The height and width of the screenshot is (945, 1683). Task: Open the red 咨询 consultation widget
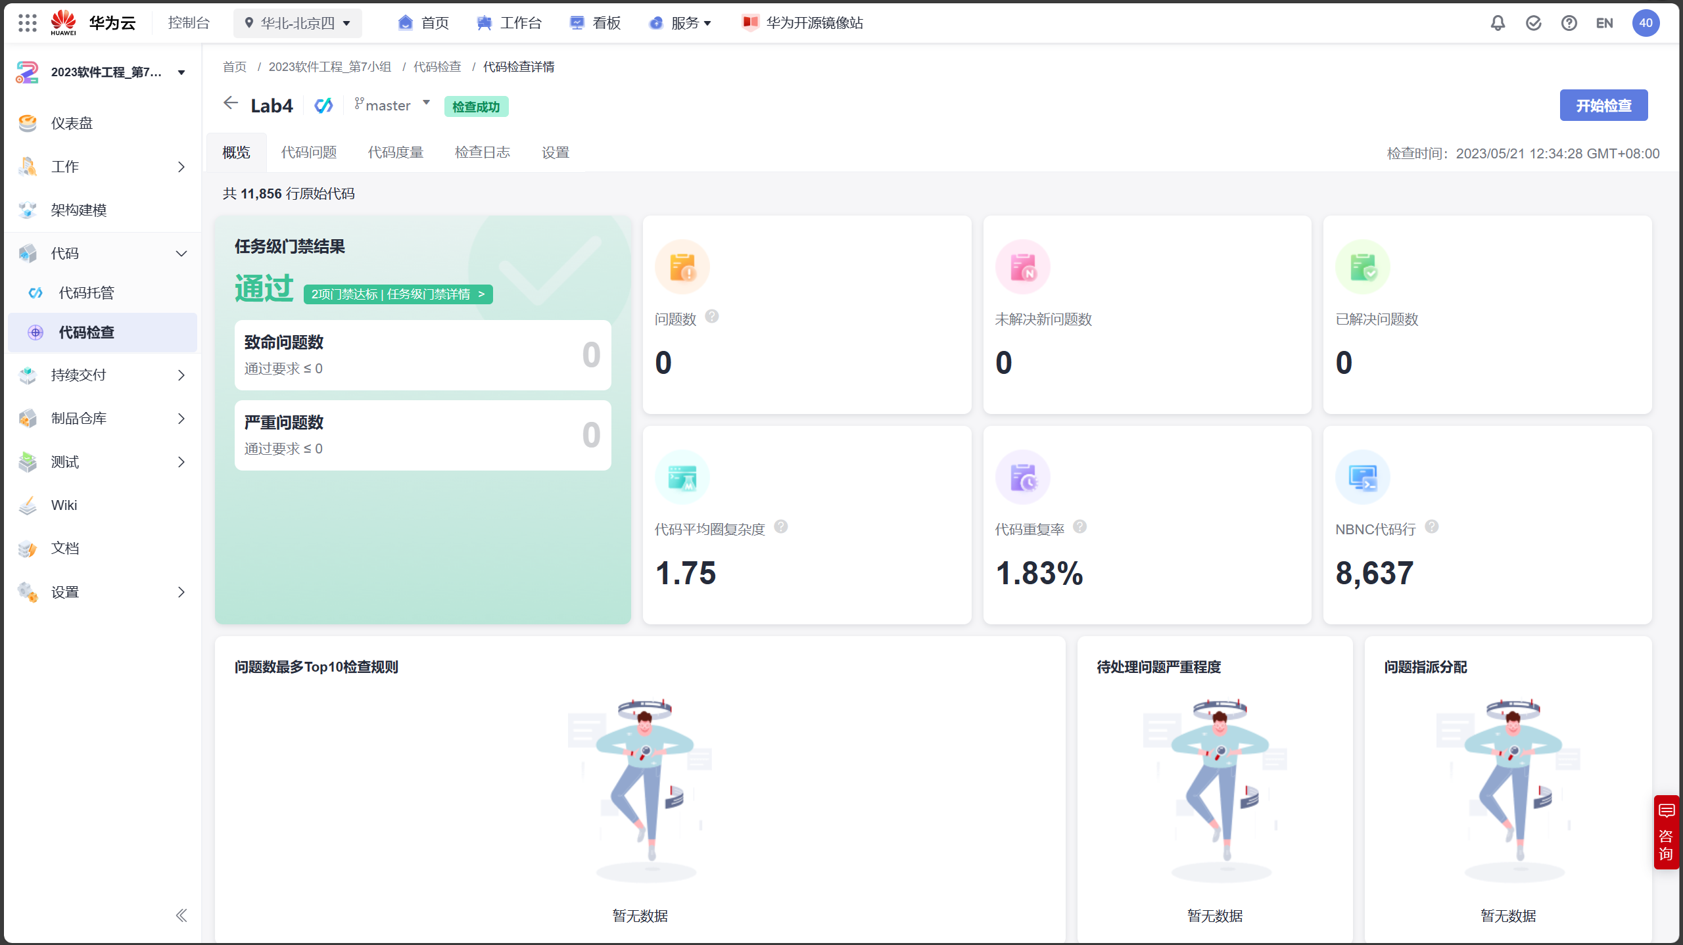pos(1666,832)
